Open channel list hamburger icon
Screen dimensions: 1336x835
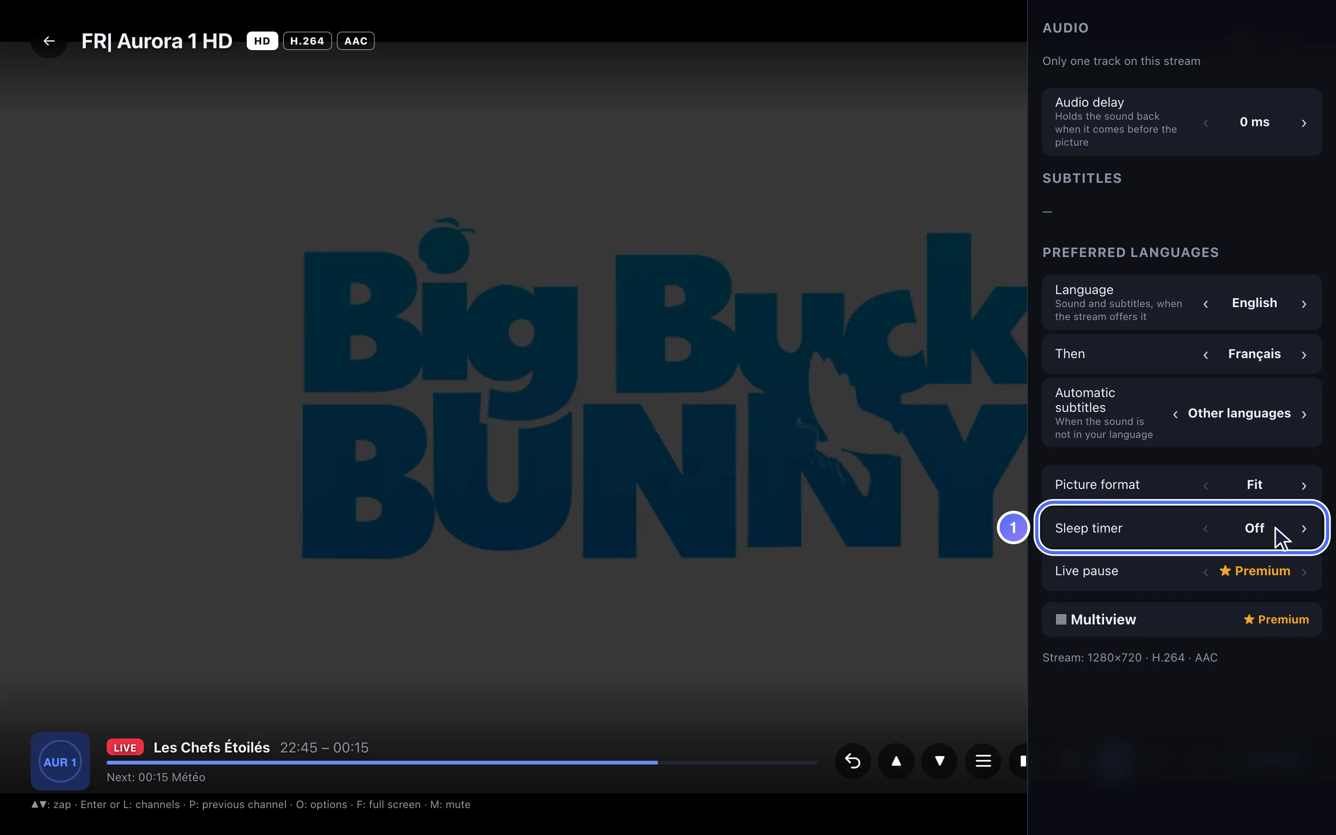coord(983,761)
